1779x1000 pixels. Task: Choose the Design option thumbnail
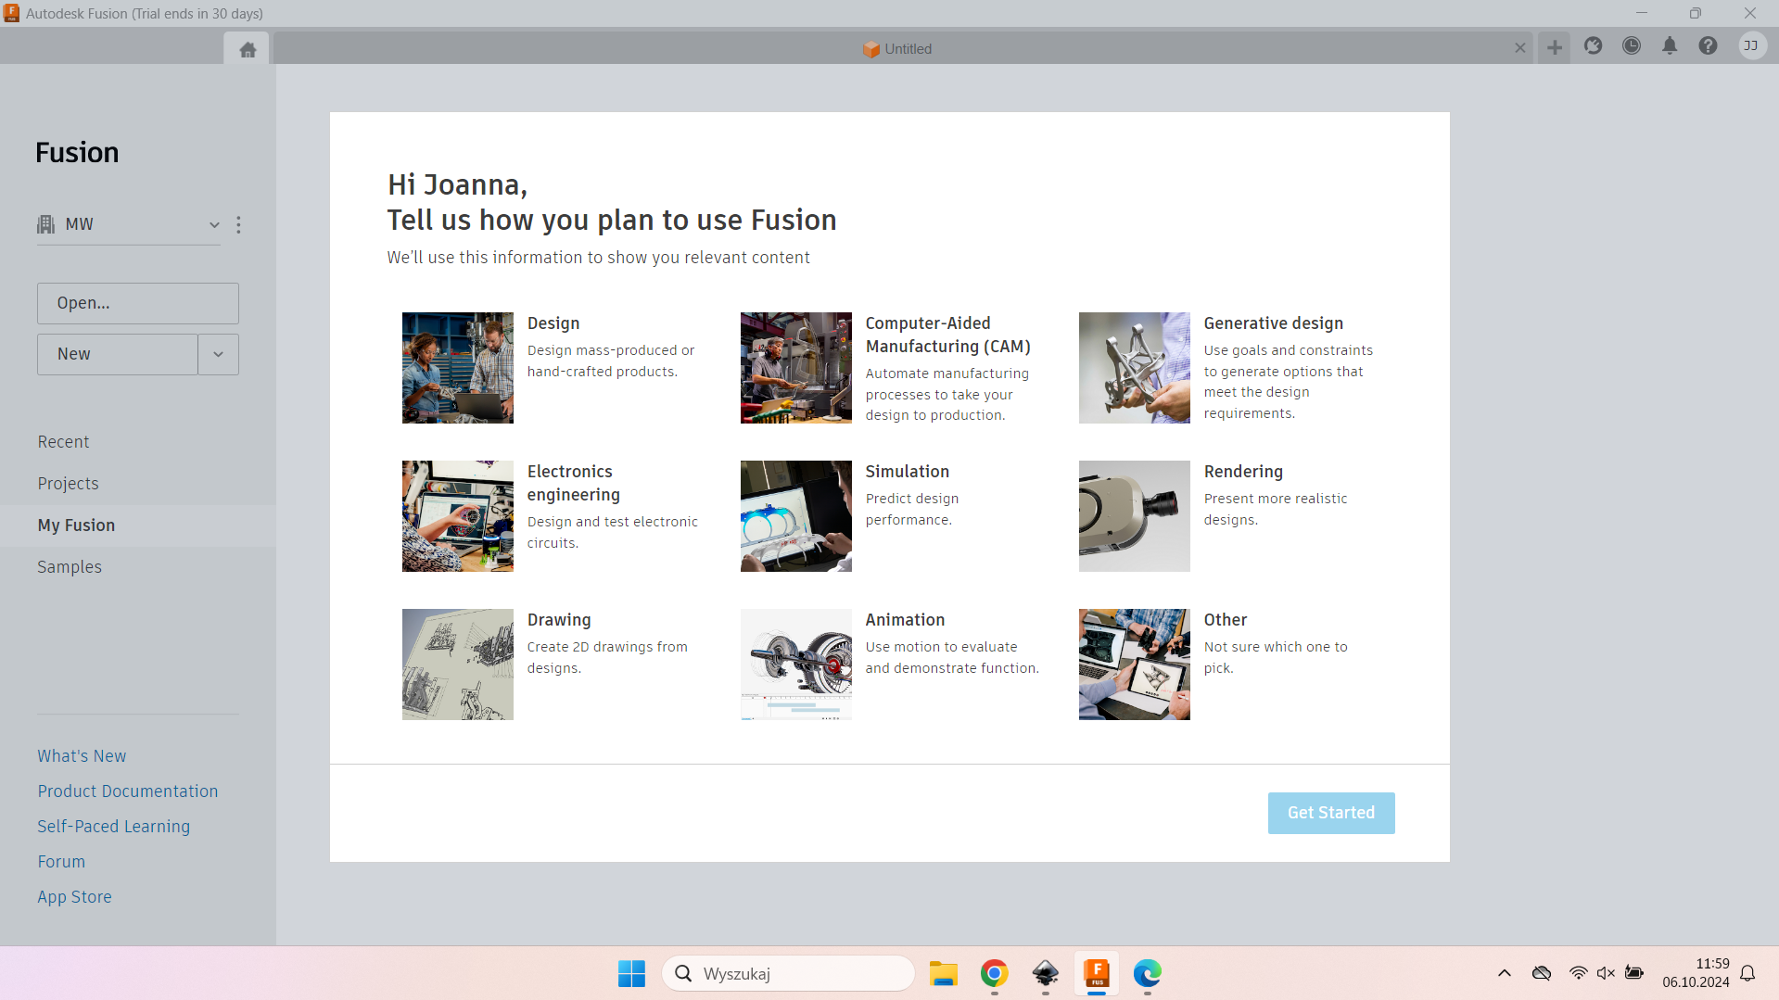coord(458,368)
